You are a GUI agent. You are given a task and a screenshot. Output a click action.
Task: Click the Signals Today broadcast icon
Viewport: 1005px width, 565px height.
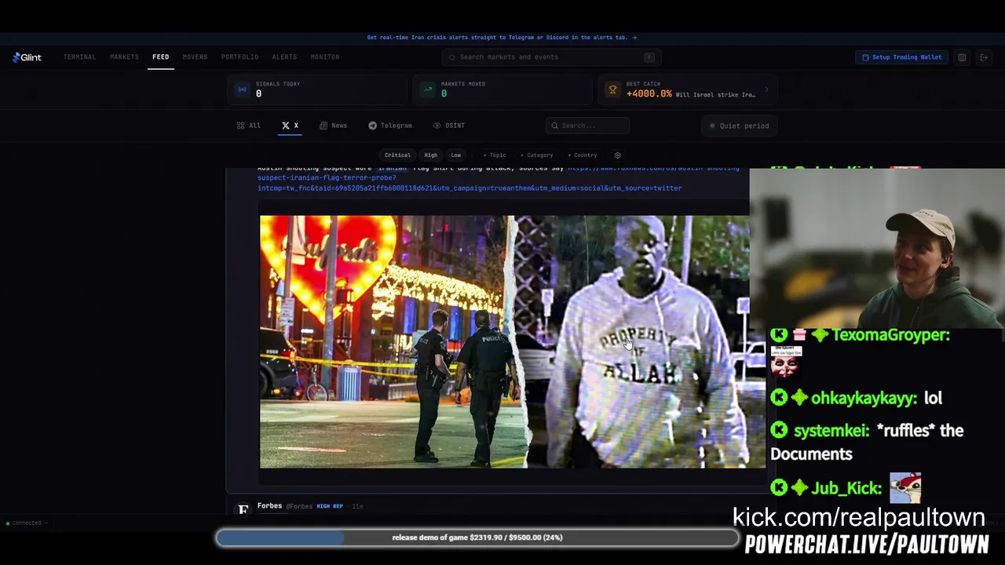pos(242,89)
